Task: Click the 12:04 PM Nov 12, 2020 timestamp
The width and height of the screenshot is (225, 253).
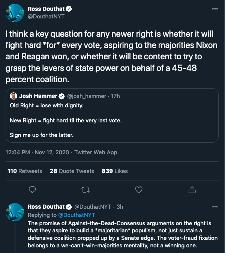Action: point(37,152)
